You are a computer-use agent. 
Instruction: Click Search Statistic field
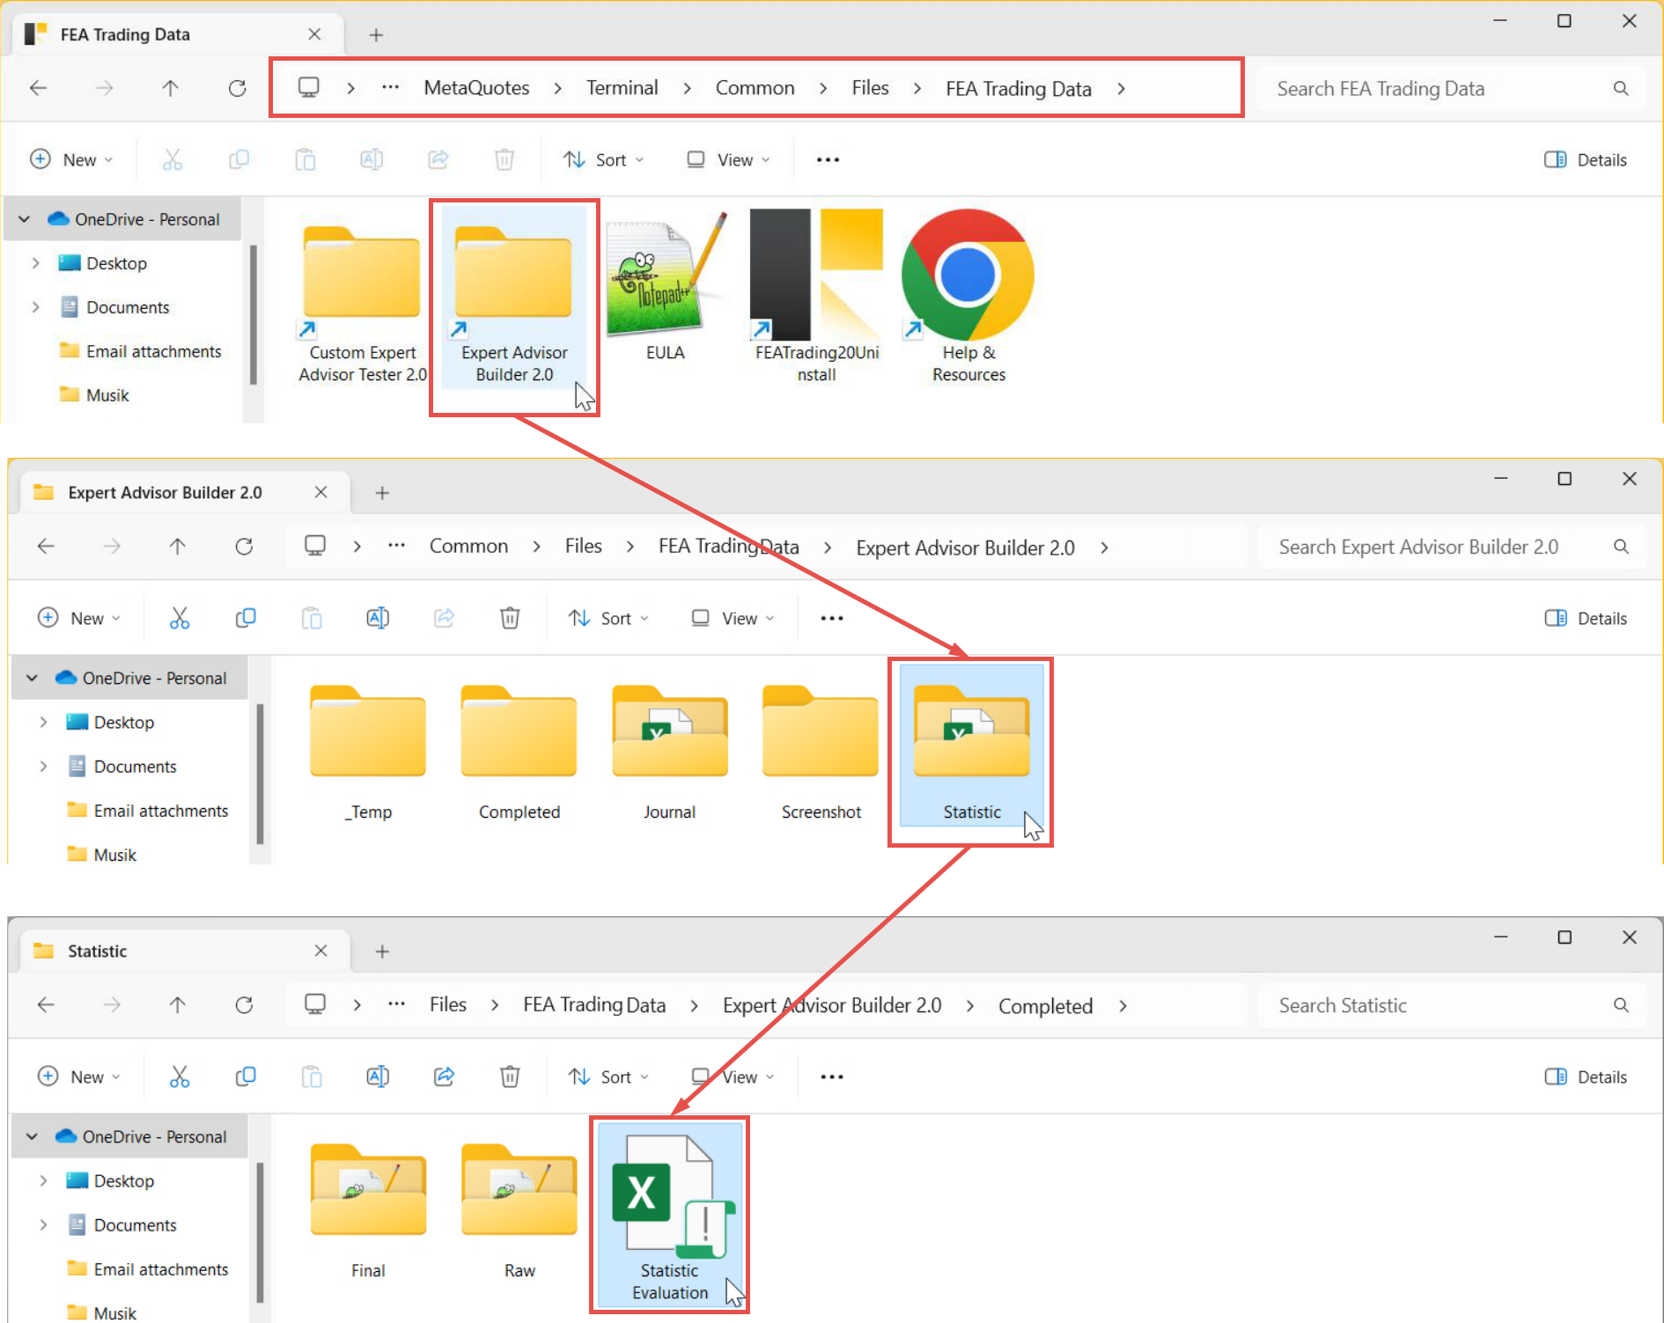[1453, 1005]
